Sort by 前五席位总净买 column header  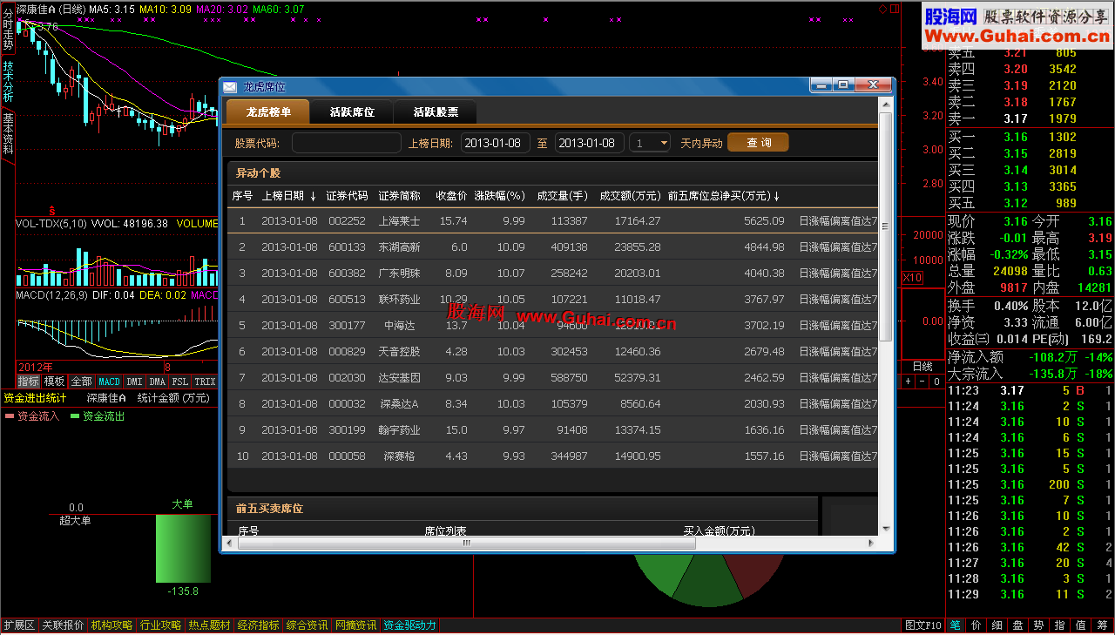coord(723,196)
